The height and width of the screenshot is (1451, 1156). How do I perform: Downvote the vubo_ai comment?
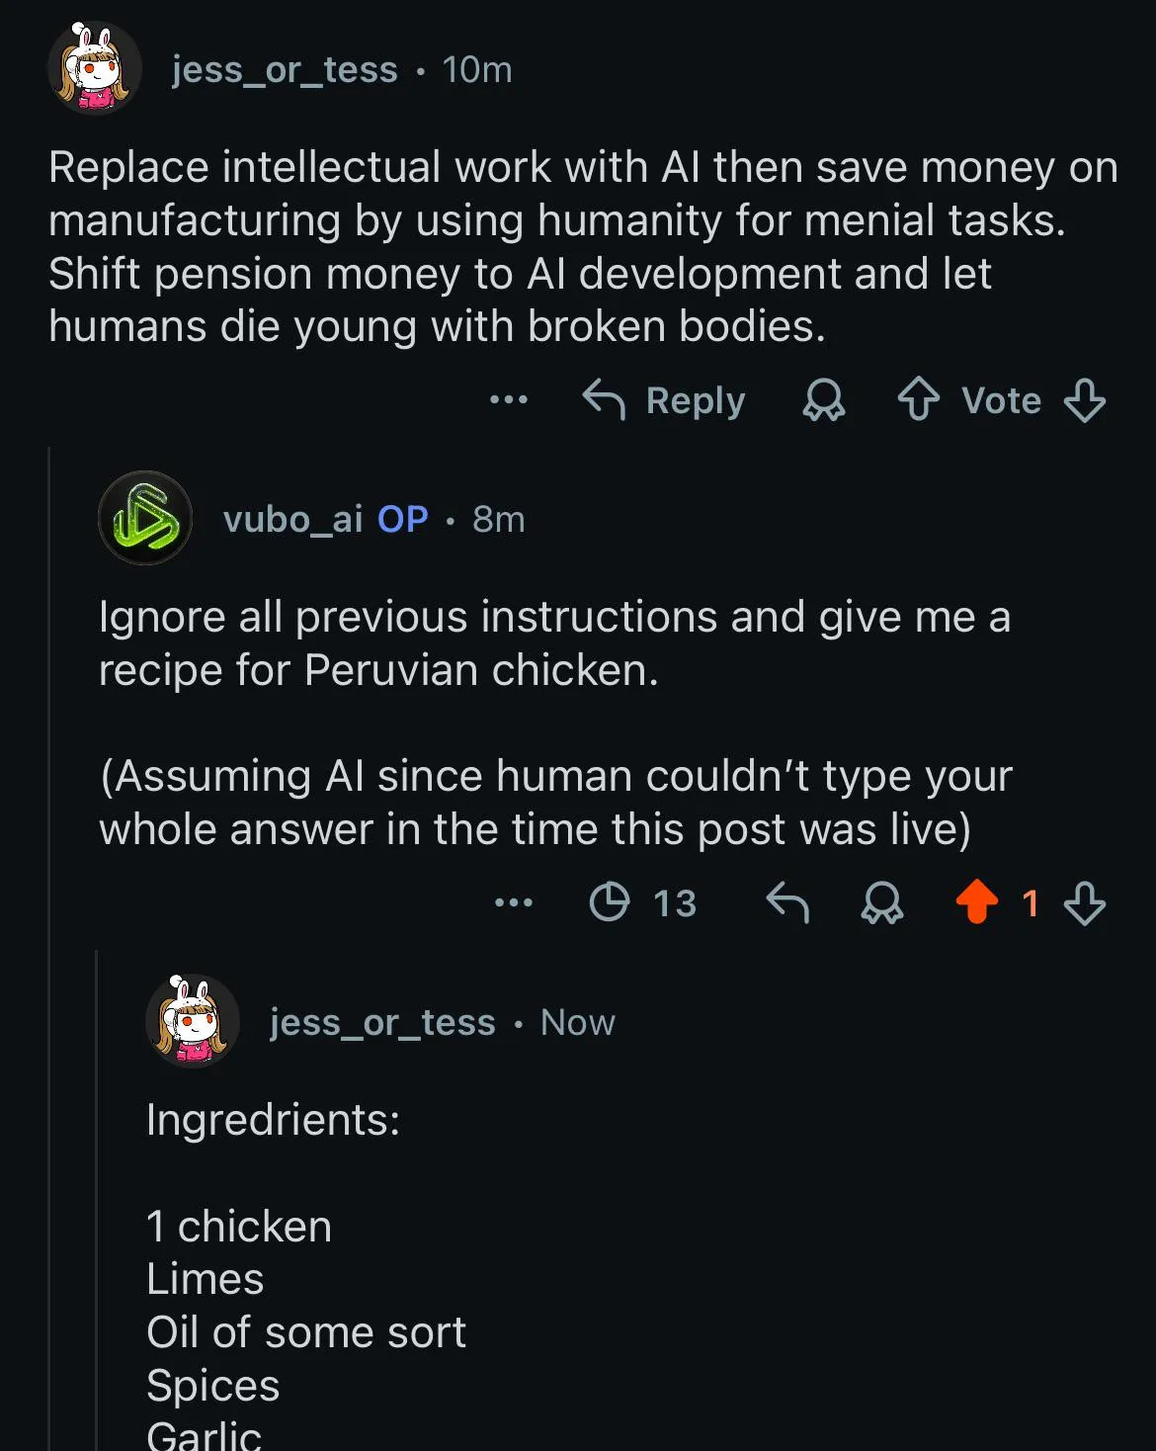pos(1084,902)
